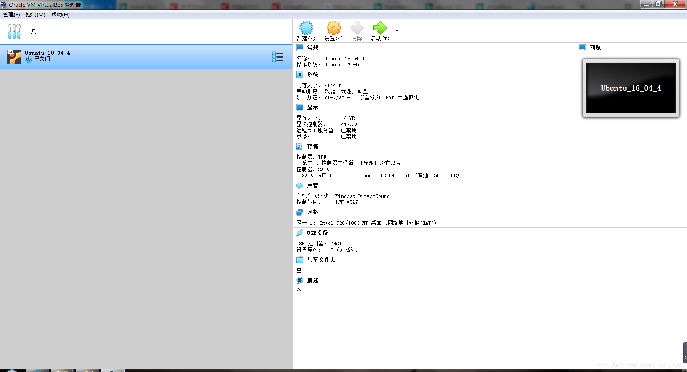This screenshot has height=372, width=687.
Task: Open the 网络 section header link
Action: pyautogui.click(x=313, y=212)
